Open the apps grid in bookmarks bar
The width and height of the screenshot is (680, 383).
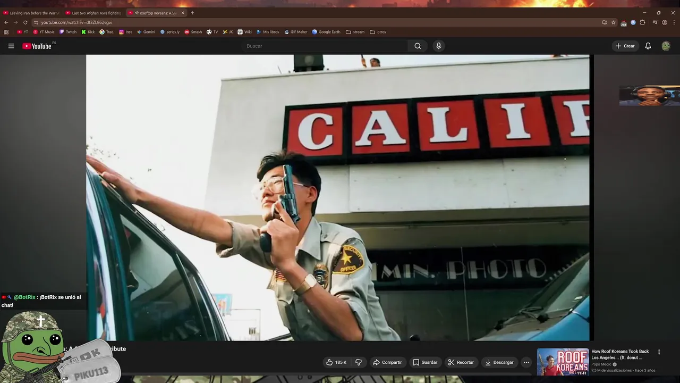point(6,32)
